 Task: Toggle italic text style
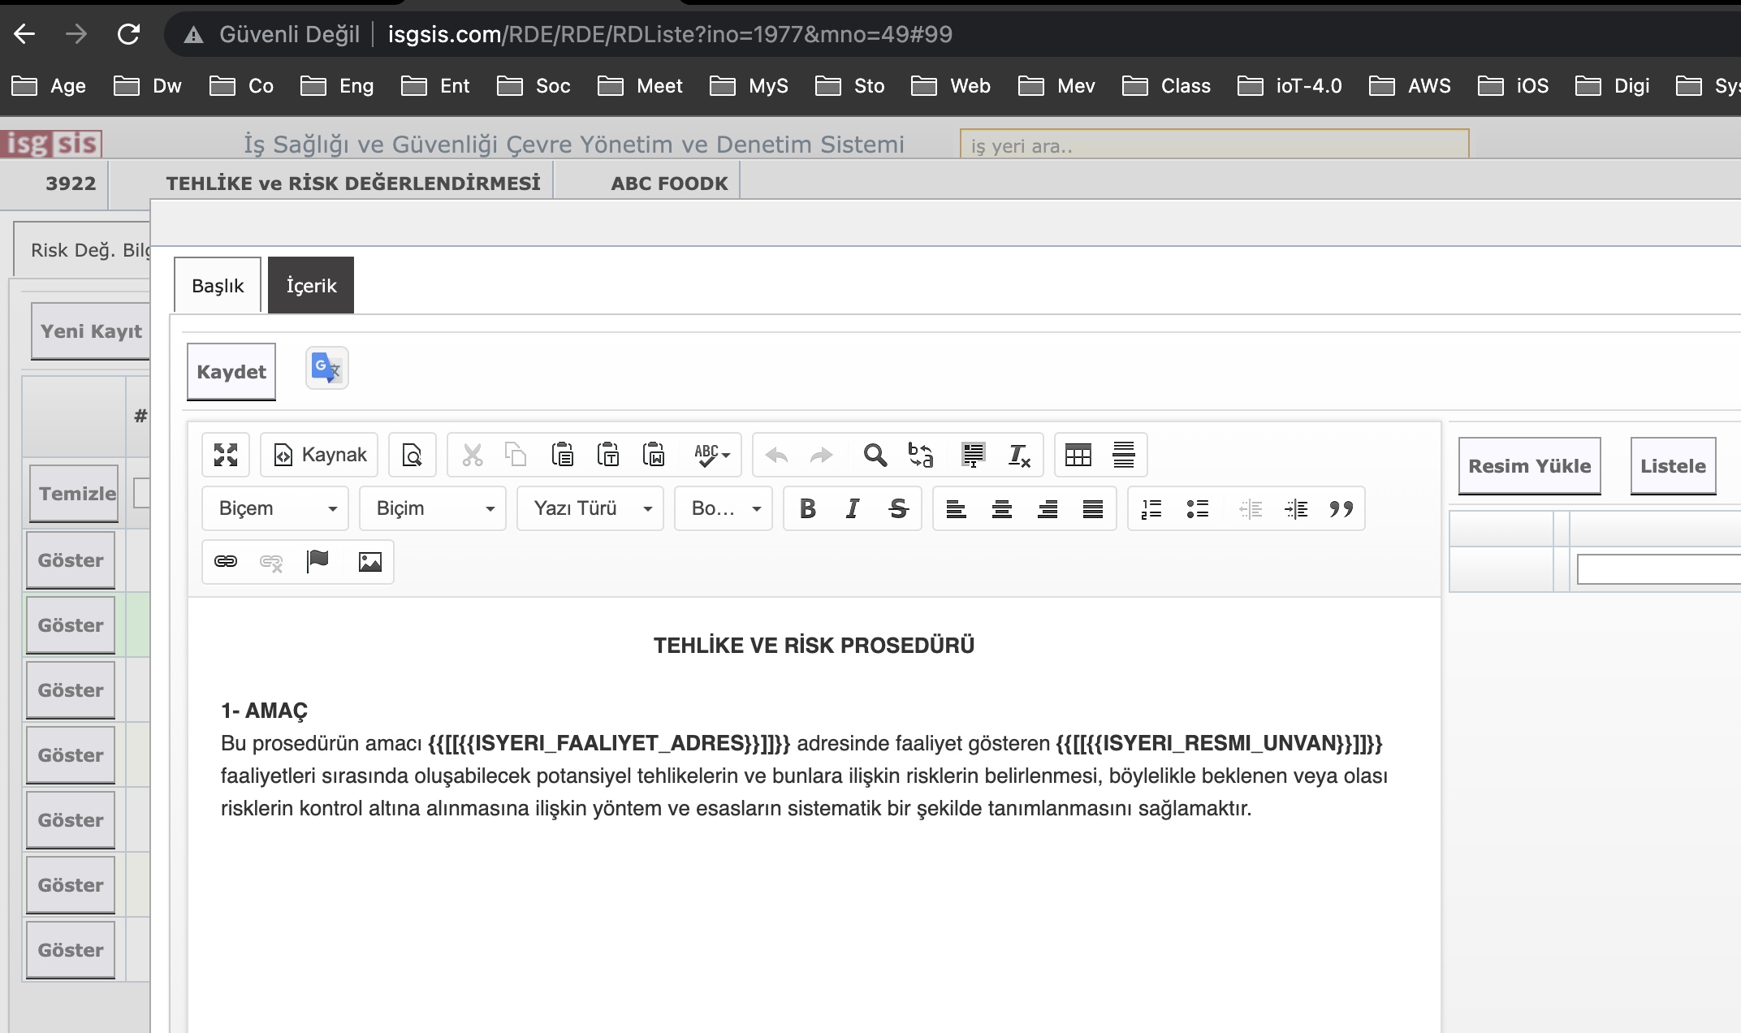852,509
